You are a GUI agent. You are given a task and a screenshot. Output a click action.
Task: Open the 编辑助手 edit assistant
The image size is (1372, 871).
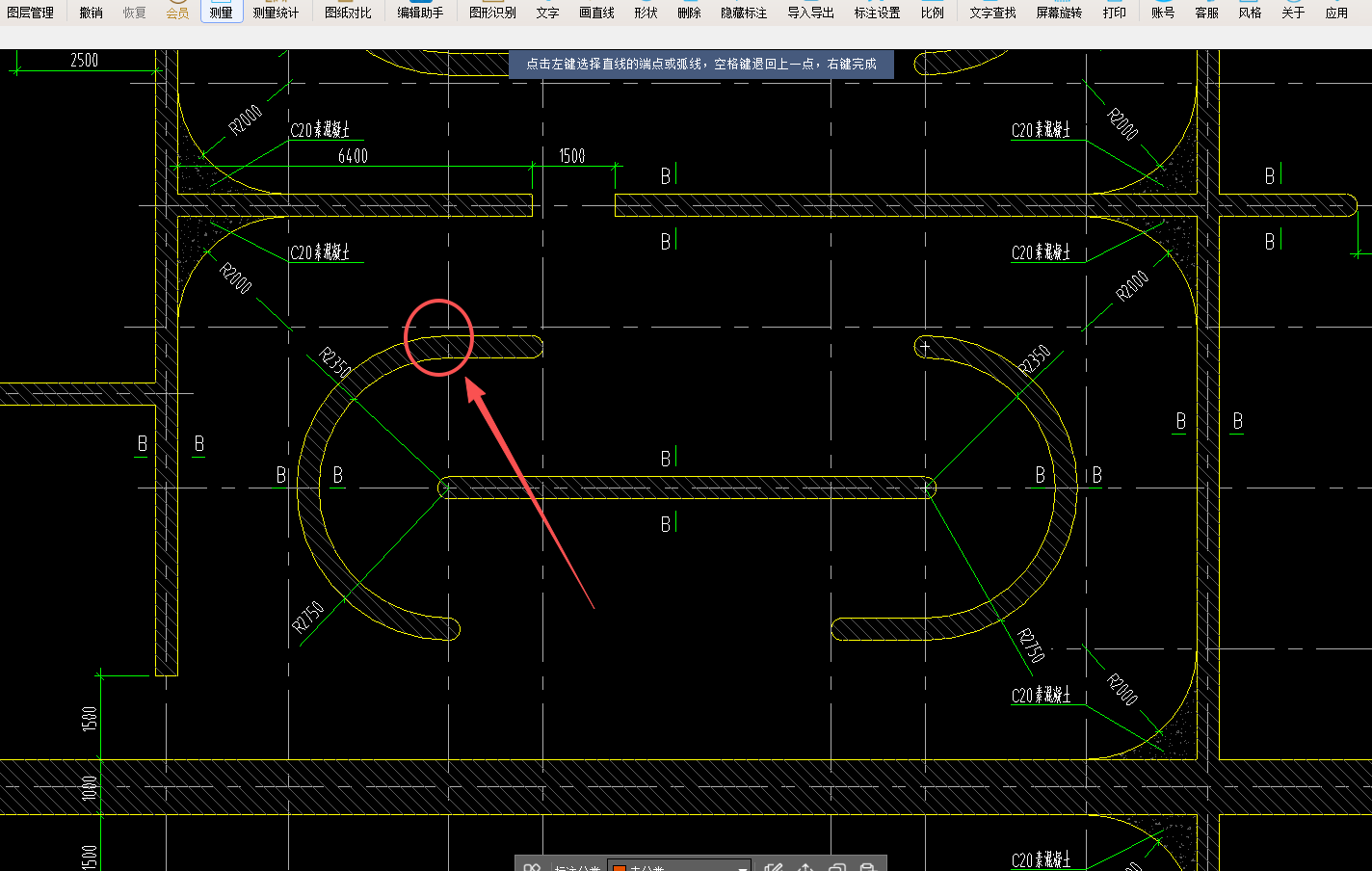pos(420,13)
